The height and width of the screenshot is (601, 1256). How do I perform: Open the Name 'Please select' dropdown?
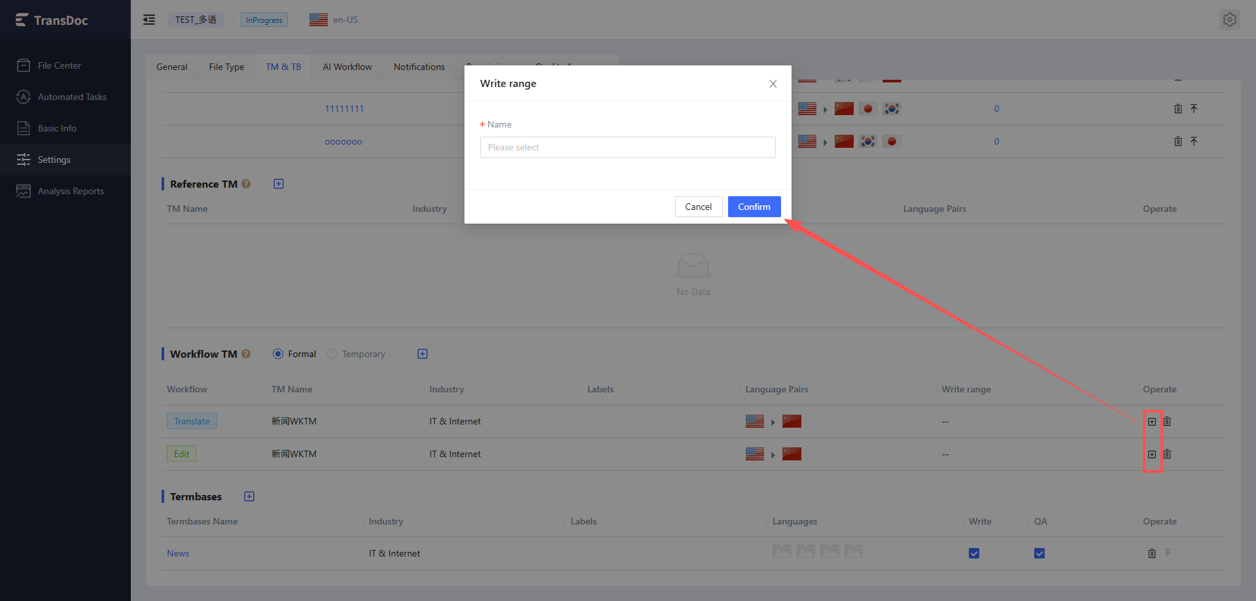tap(628, 147)
